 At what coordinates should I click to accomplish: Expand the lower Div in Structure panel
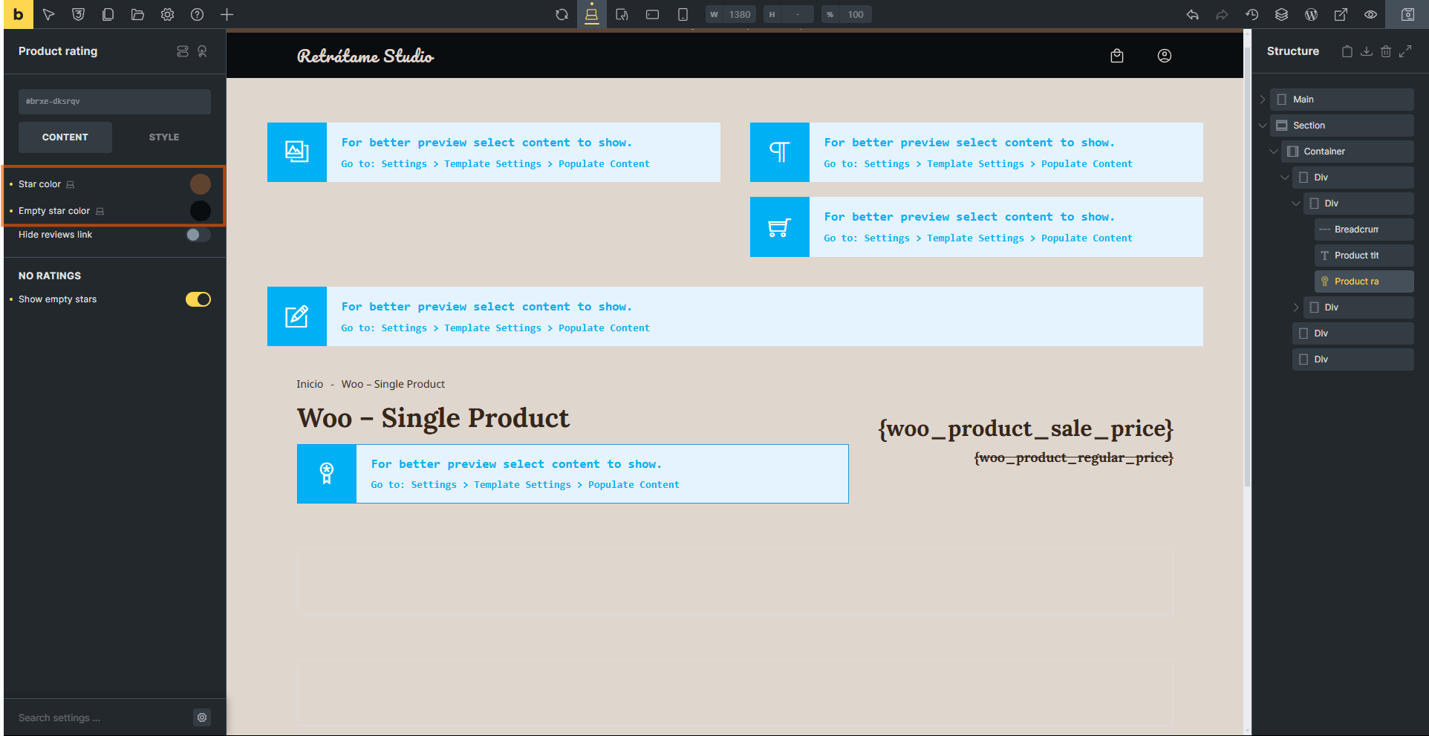pyautogui.click(x=1296, y=307)
